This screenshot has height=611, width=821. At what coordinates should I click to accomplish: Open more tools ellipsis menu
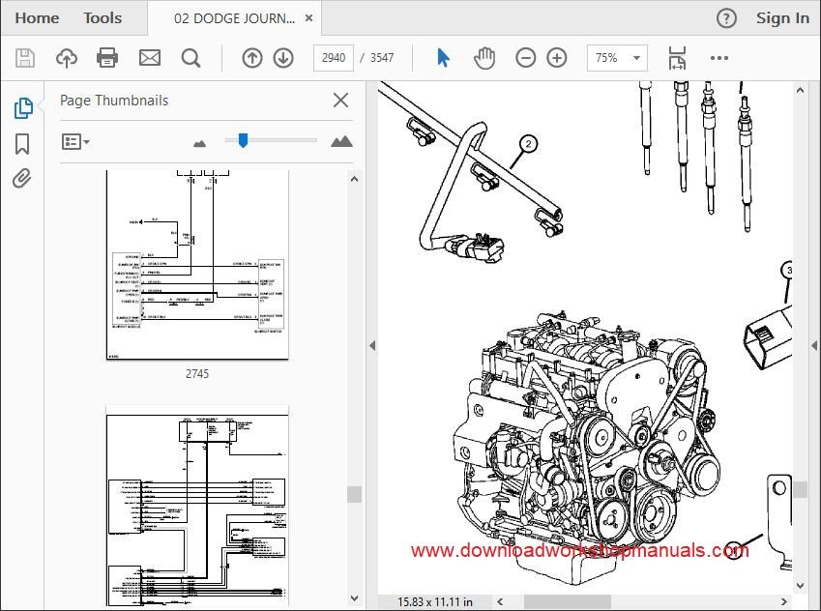coord(718,58)
